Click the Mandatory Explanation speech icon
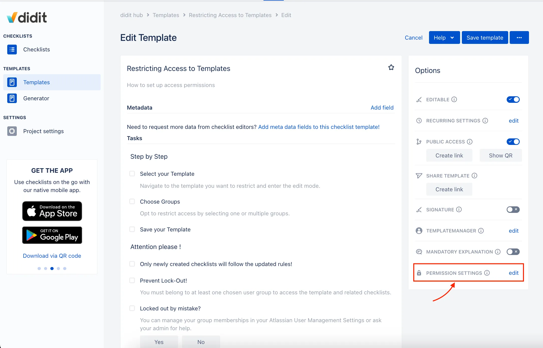 point(419,251)
